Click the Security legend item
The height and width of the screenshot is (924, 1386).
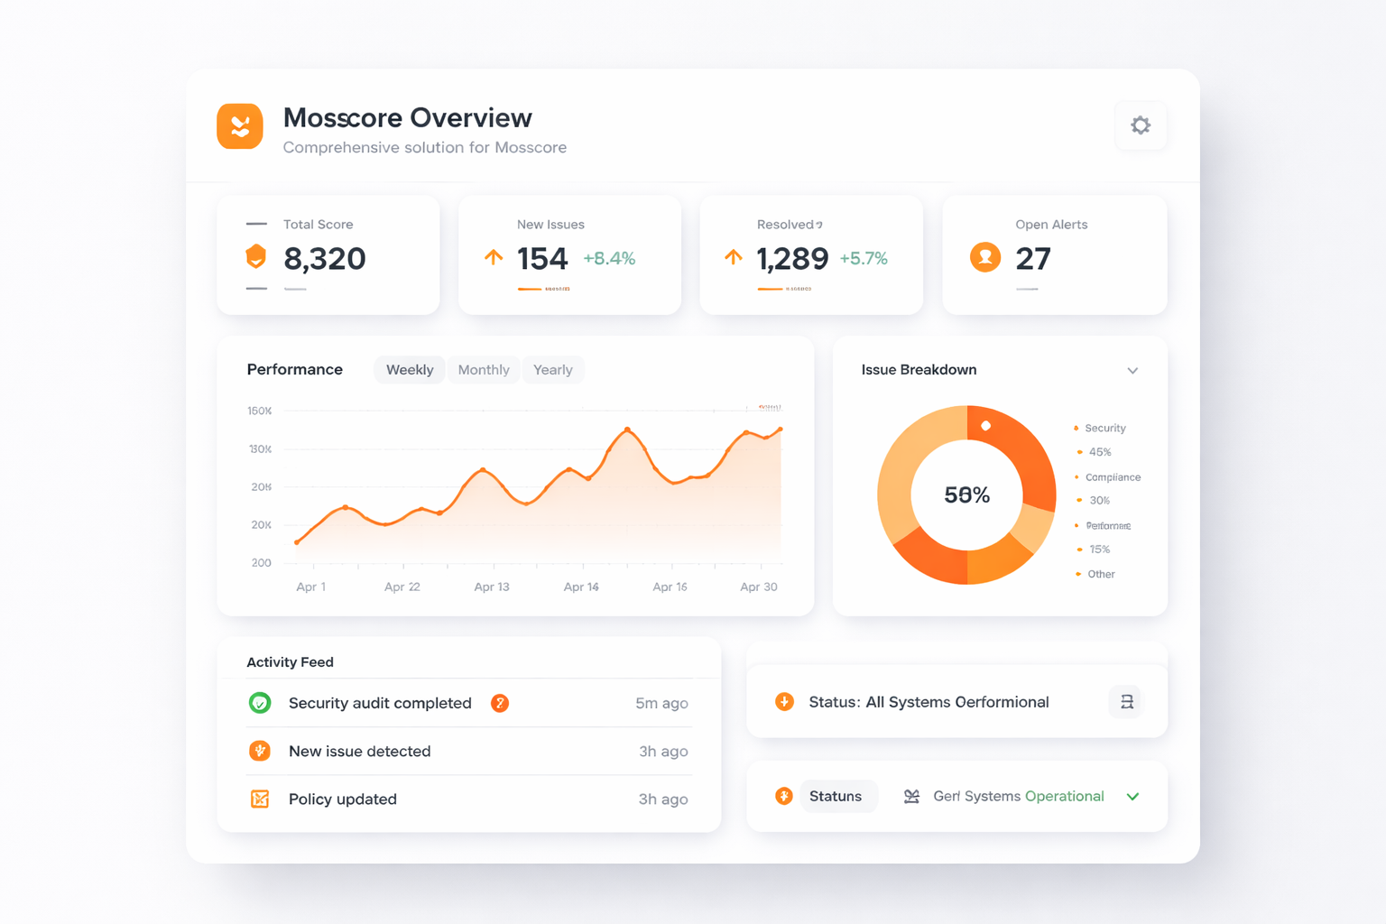coord(1104,429)
